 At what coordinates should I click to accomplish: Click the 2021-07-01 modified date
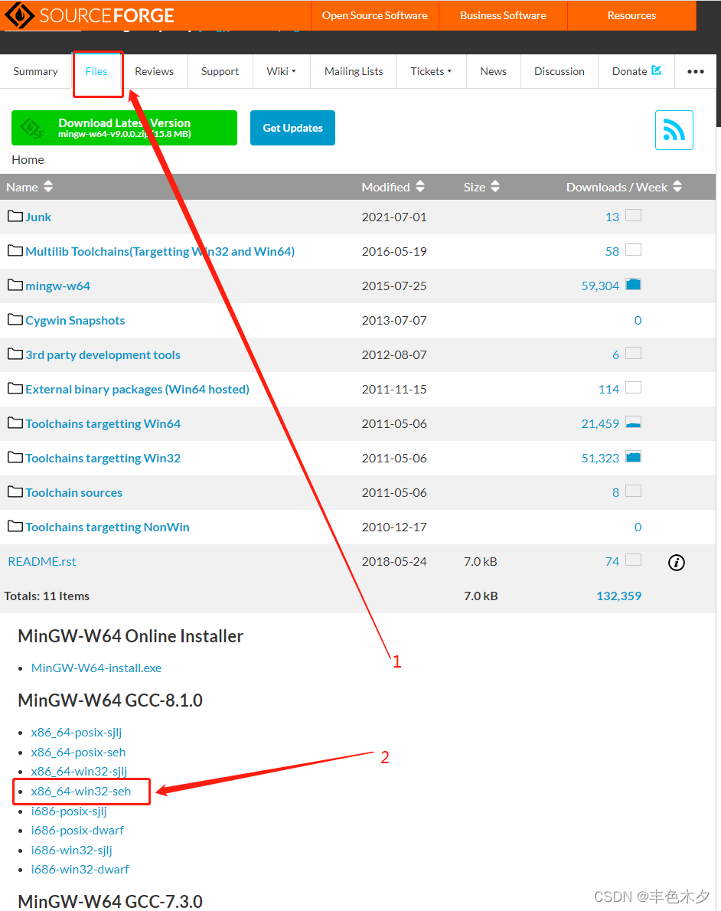394,217
